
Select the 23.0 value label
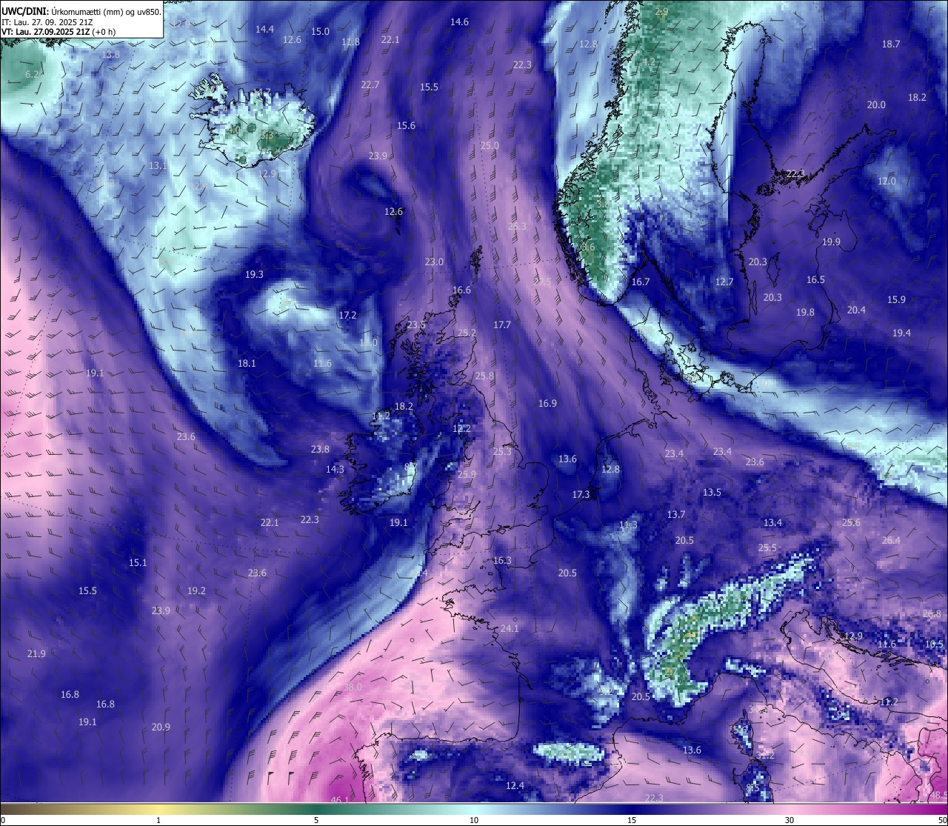[434, 262]
